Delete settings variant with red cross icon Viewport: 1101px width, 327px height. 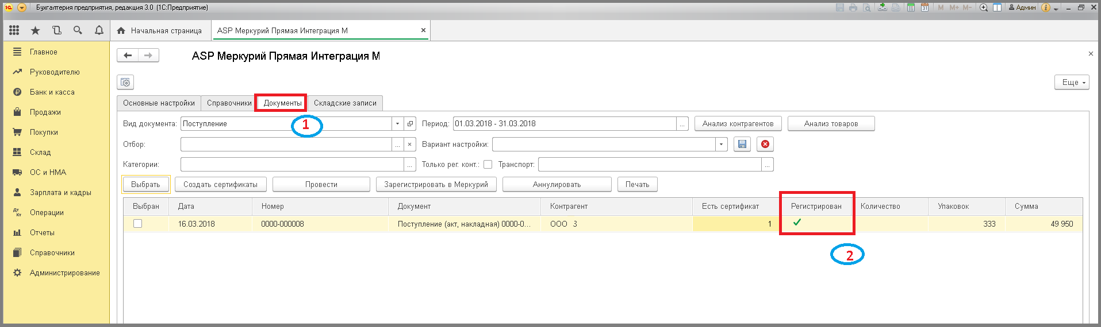[765, 144]
